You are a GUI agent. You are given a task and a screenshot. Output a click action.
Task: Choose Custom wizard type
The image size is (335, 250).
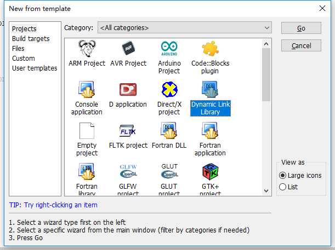(24, 58)
